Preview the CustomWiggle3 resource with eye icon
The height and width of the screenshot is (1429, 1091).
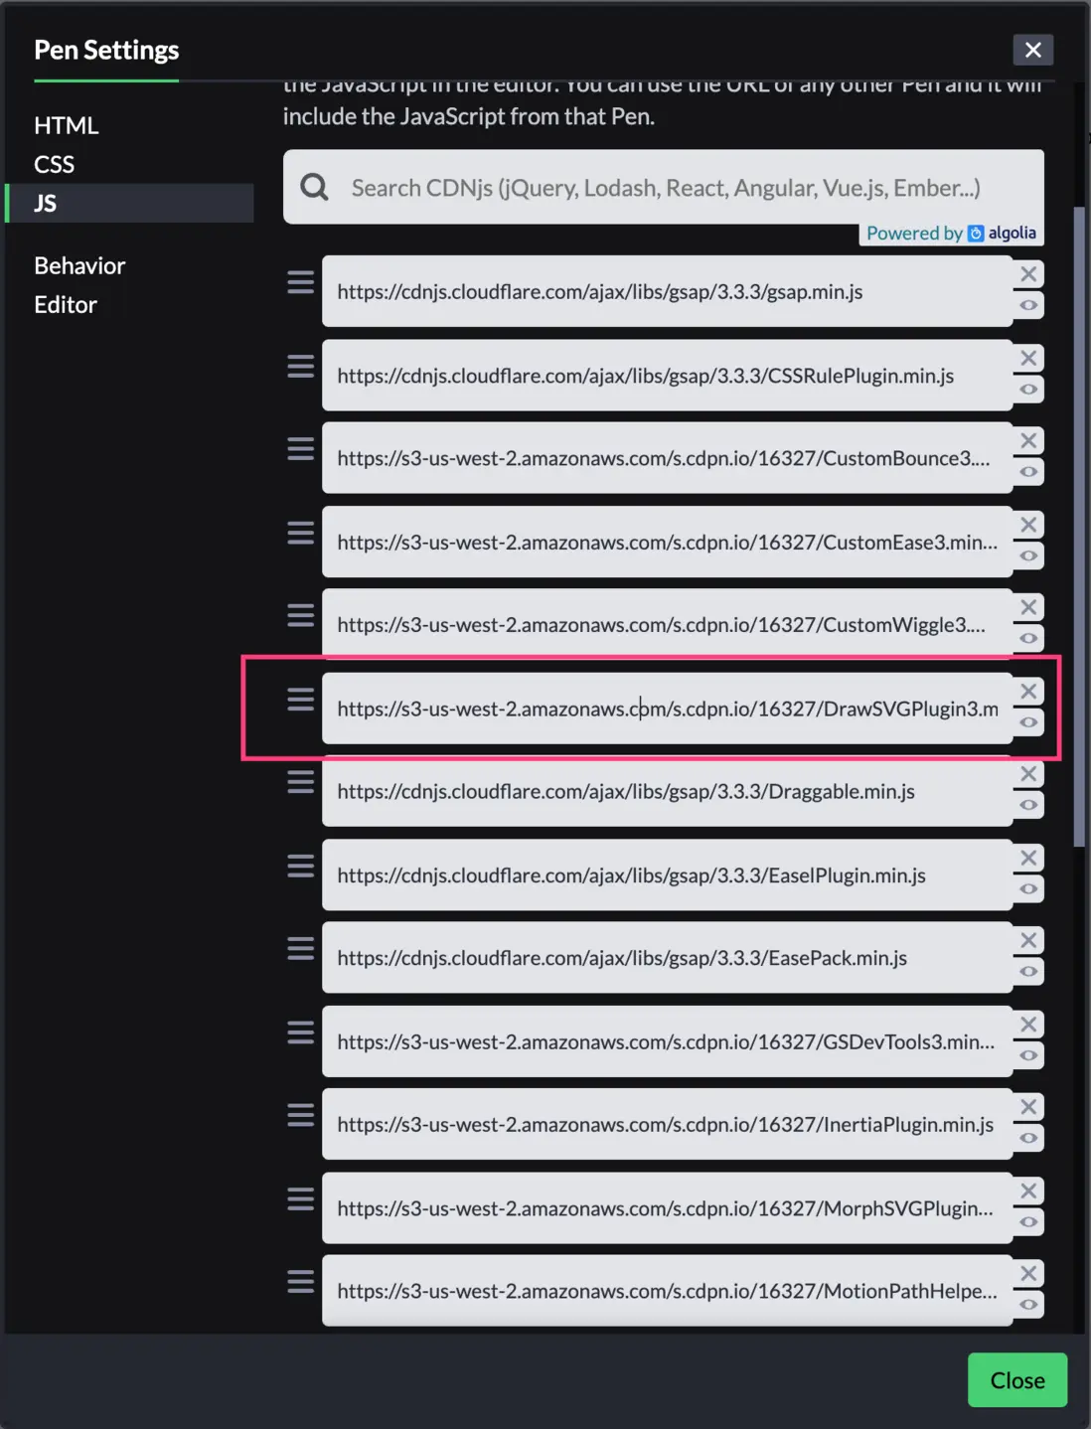point(1028,638)
